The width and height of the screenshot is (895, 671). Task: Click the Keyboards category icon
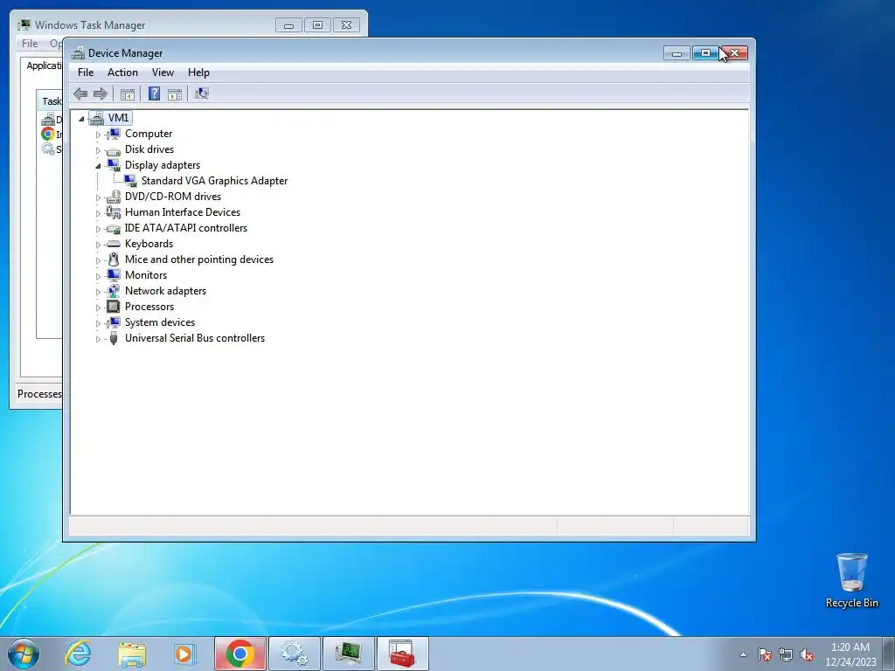click(113, 244)
